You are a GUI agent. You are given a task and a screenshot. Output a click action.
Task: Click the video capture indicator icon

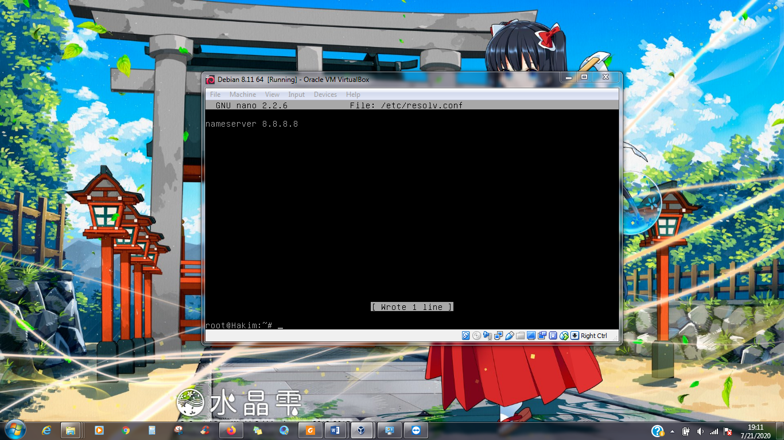(x=542, y=336)
